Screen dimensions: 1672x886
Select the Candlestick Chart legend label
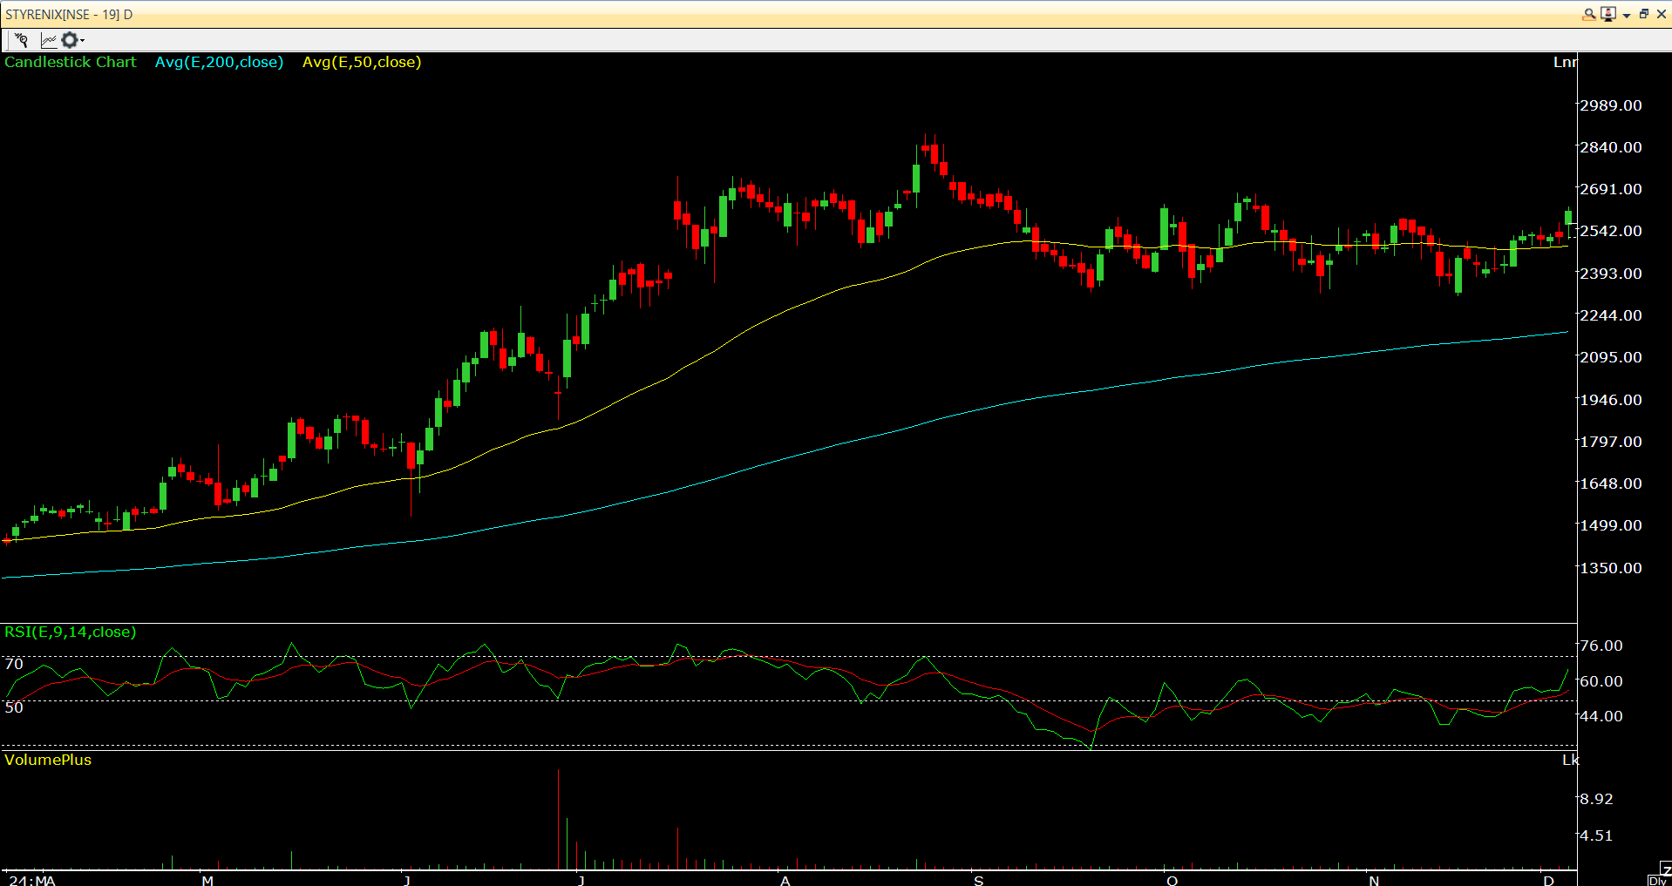(71, 62)
